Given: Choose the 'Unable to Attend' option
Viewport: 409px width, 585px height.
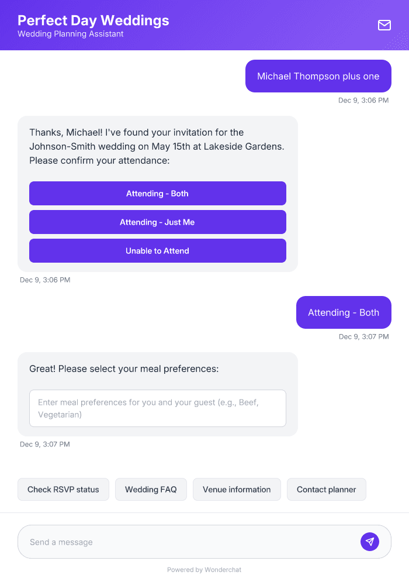Looking at the screenshot, I should click(157, 250).
